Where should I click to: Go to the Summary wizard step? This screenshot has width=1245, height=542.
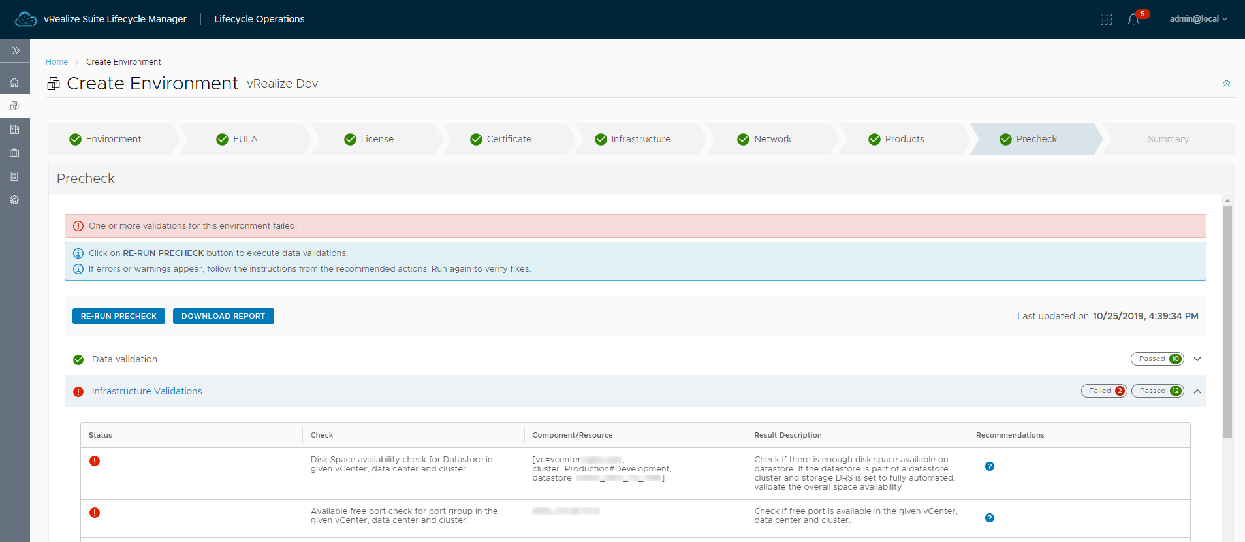coord(1168,139)
